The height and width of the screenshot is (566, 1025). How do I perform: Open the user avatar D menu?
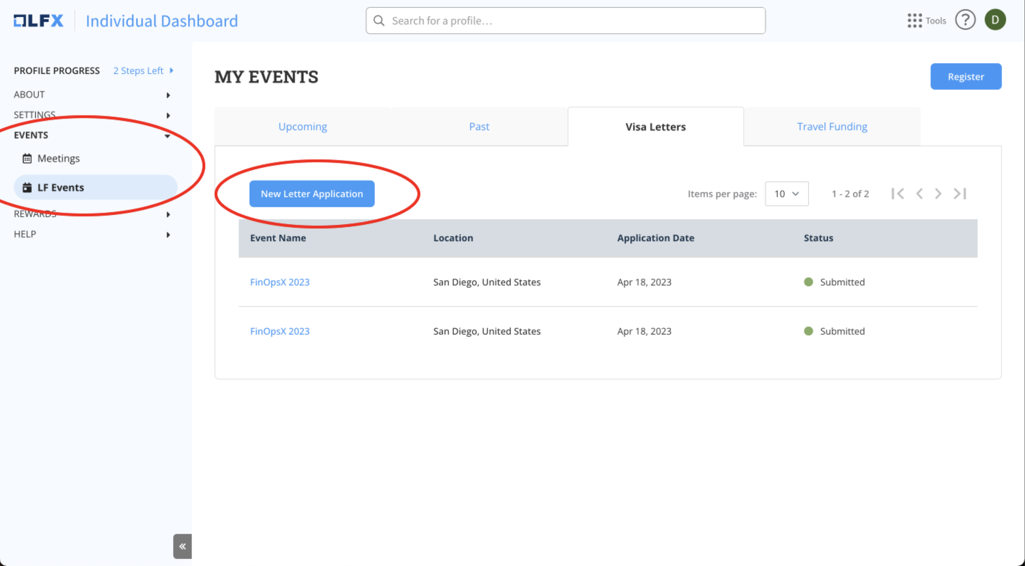click(995, 20)
